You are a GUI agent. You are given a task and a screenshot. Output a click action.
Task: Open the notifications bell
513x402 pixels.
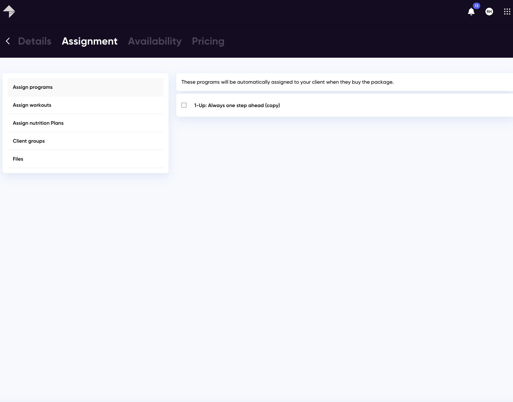click(x=471, y=12)
